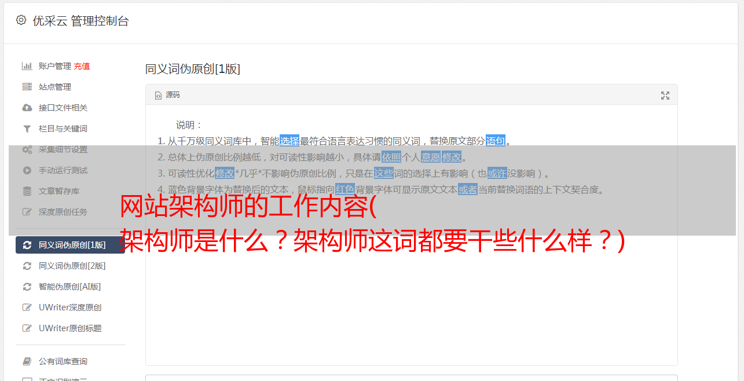
Task: Select UWriter原创标题 in sidebar
Action: click(70, 328)
